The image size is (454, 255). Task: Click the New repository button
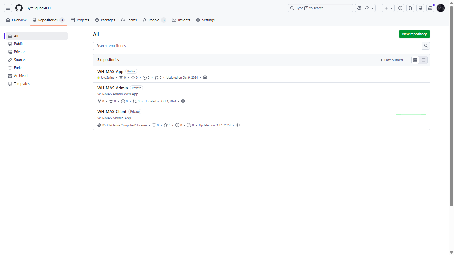tap(414, 34)
